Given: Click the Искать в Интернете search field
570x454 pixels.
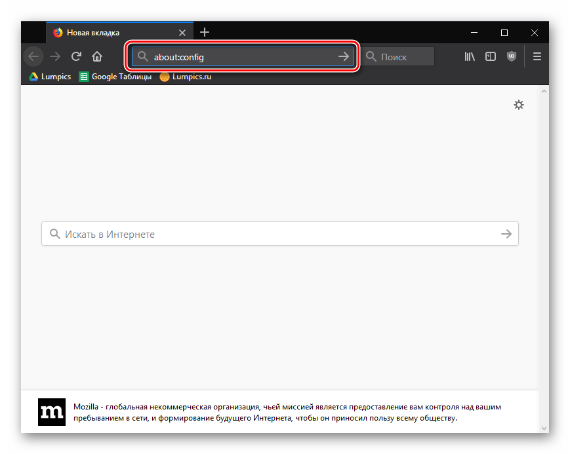Looking at the screenshot, I should pyautogui.click(x=275, y=234).
